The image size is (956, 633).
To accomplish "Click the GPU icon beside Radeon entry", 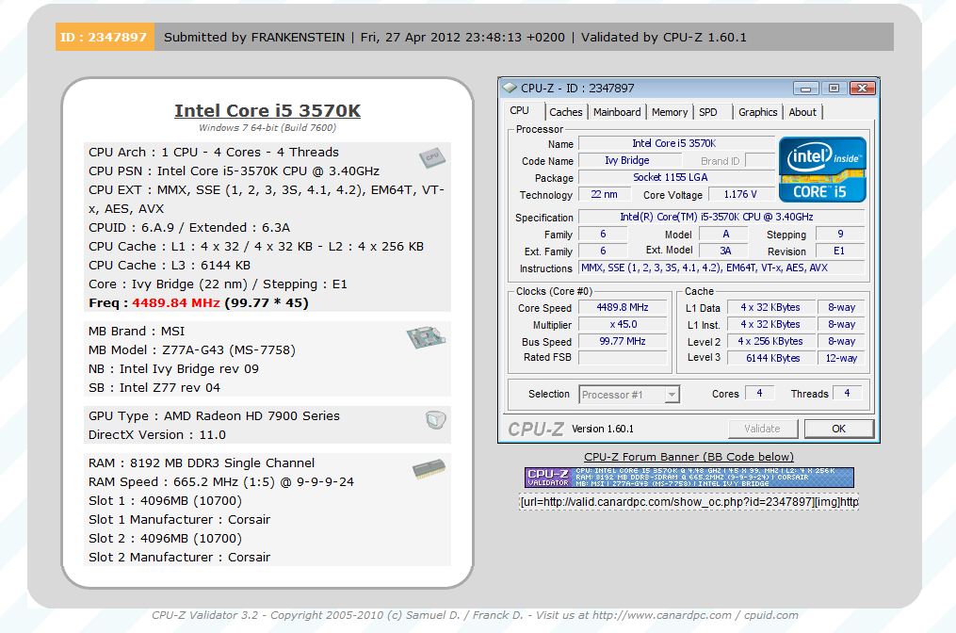I will coord(434,419).
